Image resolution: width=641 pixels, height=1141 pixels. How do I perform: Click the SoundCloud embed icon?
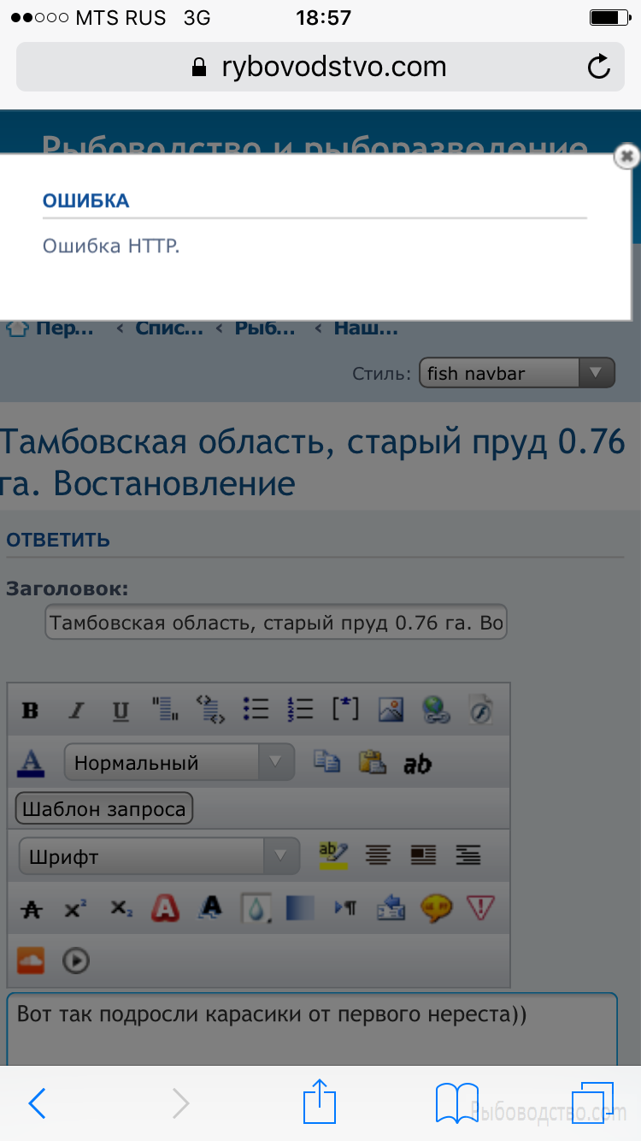pos(31,961)
